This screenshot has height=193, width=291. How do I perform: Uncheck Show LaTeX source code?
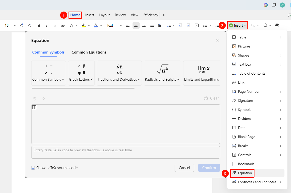pos(33,168)
